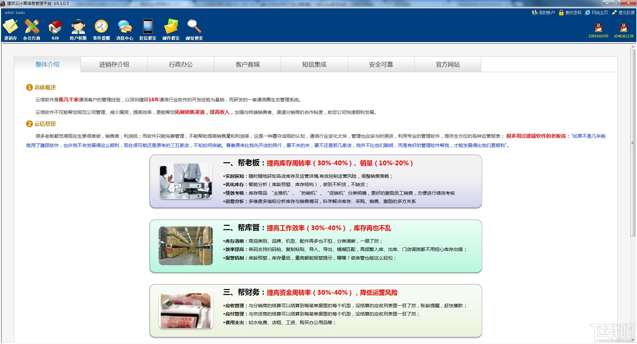Open 用户权限 user permissions icon

[78, 29]
